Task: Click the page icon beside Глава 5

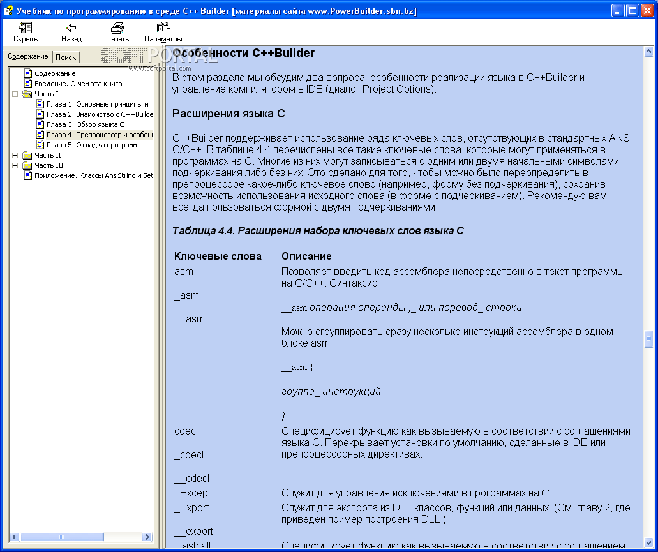Action: 40,145
